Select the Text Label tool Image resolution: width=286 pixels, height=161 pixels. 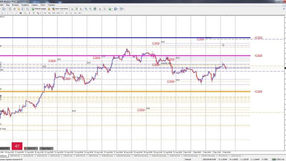pyautogui.click(x=34, y=13)
